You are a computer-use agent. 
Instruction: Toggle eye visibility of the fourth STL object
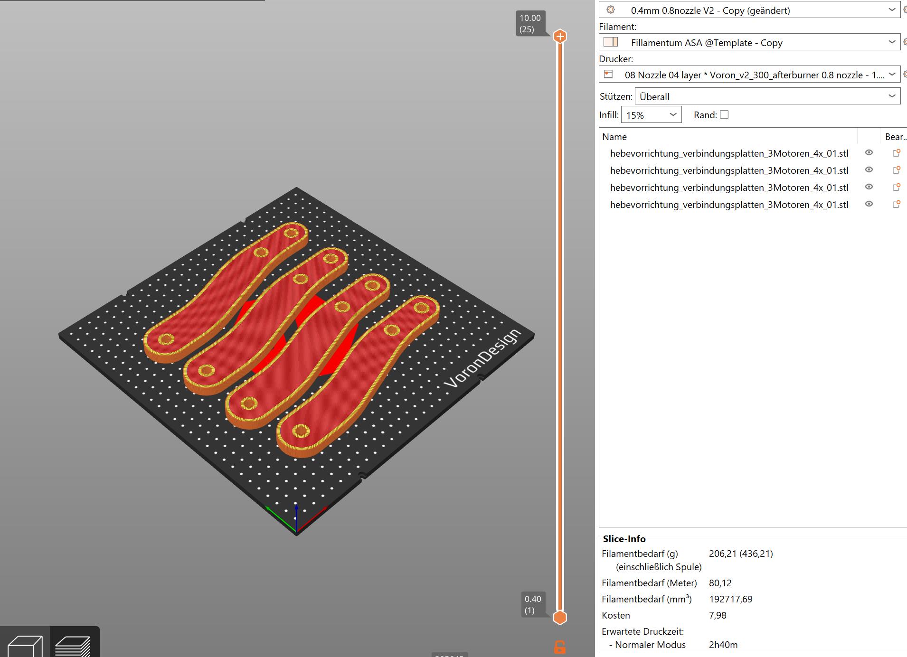pos(869,204)
